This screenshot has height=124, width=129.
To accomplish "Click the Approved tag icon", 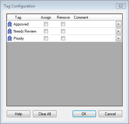I will [x=10, y=24].
